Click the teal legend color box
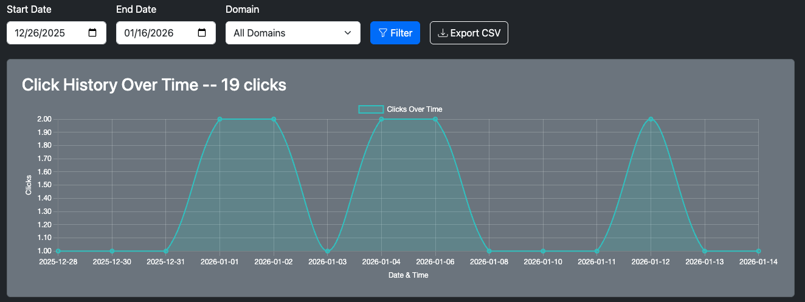 [371, 109]
